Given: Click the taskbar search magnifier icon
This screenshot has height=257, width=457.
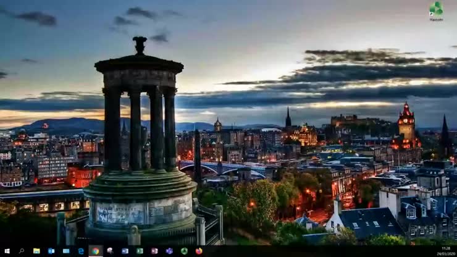Looking at the screenshot, I should click(22, 251).
